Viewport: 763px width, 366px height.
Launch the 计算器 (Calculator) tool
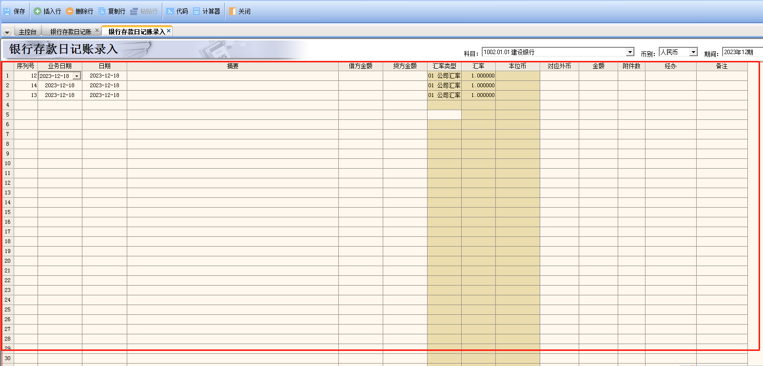coord(196,11)
